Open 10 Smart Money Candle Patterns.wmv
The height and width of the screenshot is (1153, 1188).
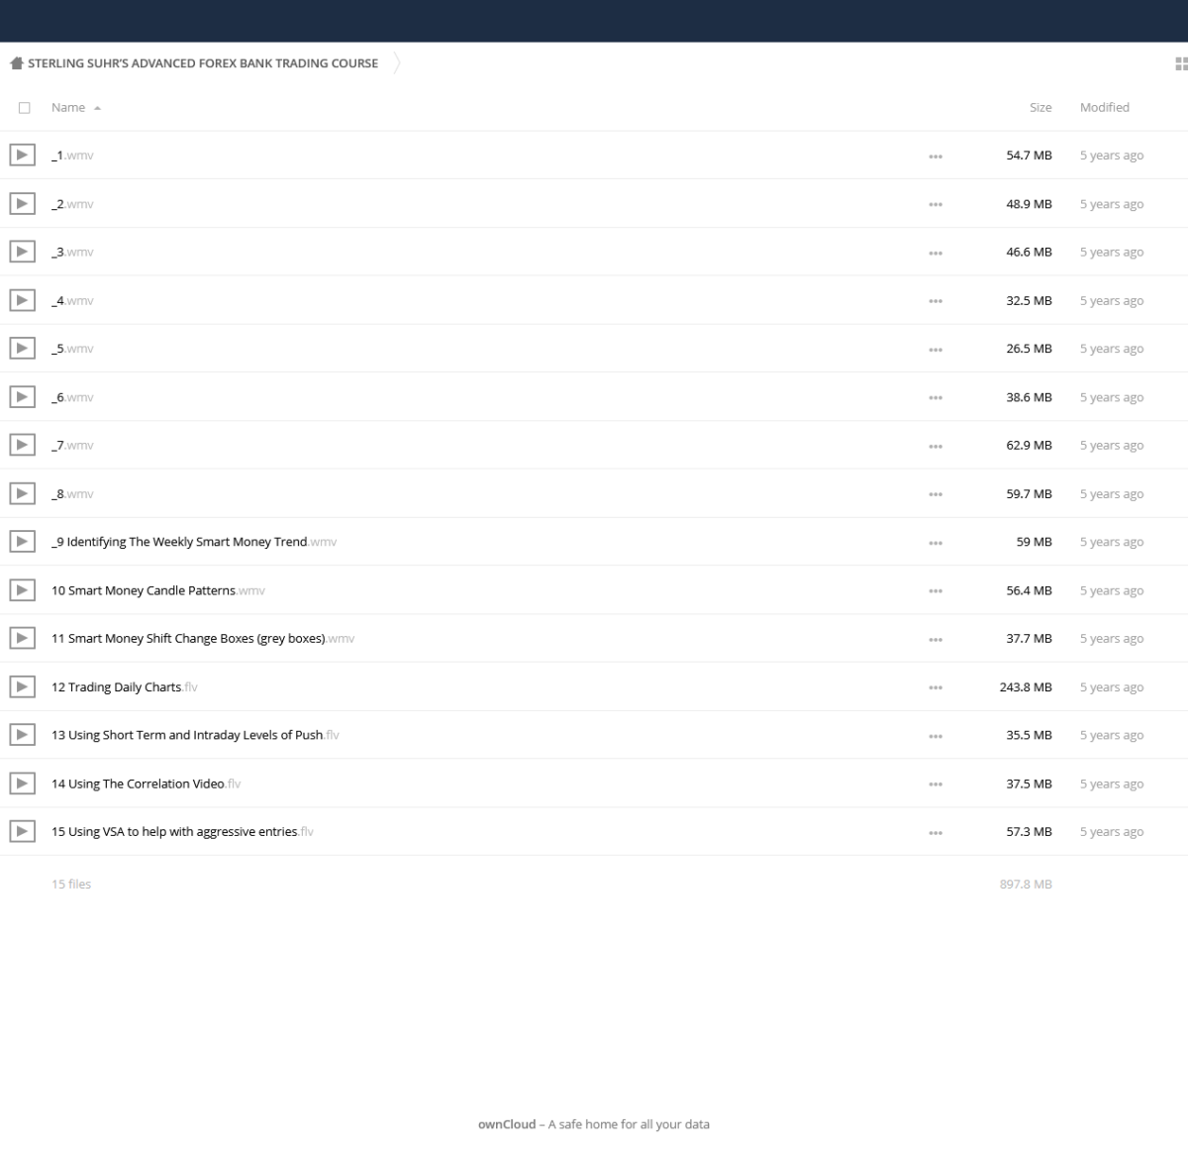pos(158,590)
